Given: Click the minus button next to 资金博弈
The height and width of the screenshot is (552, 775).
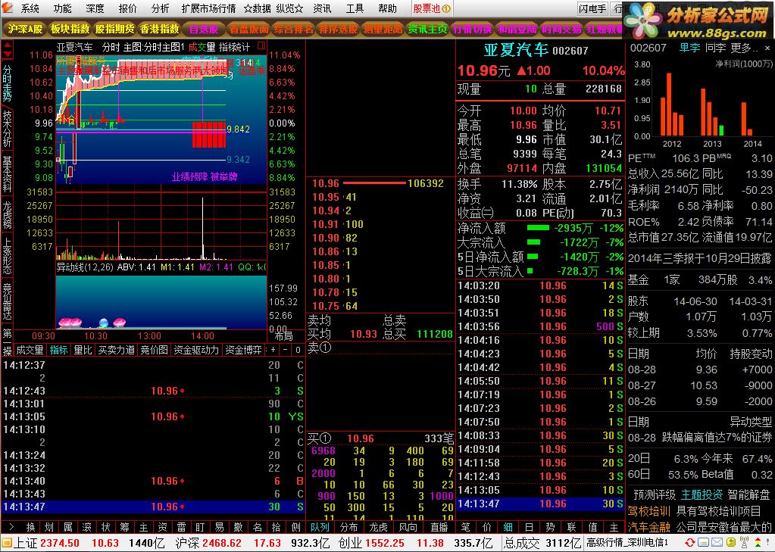Looking at the screenshot, I should (x=285, y=350).
